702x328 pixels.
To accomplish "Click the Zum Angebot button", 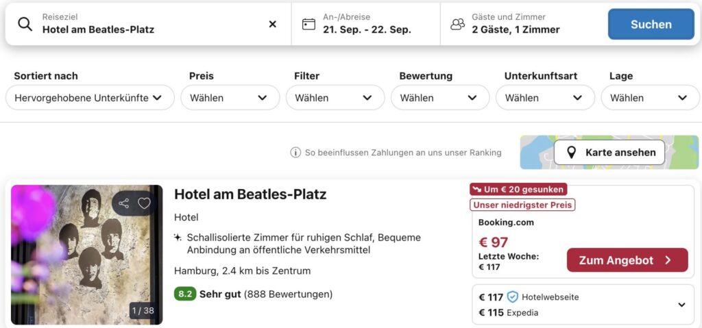I will tap(627, 260).
